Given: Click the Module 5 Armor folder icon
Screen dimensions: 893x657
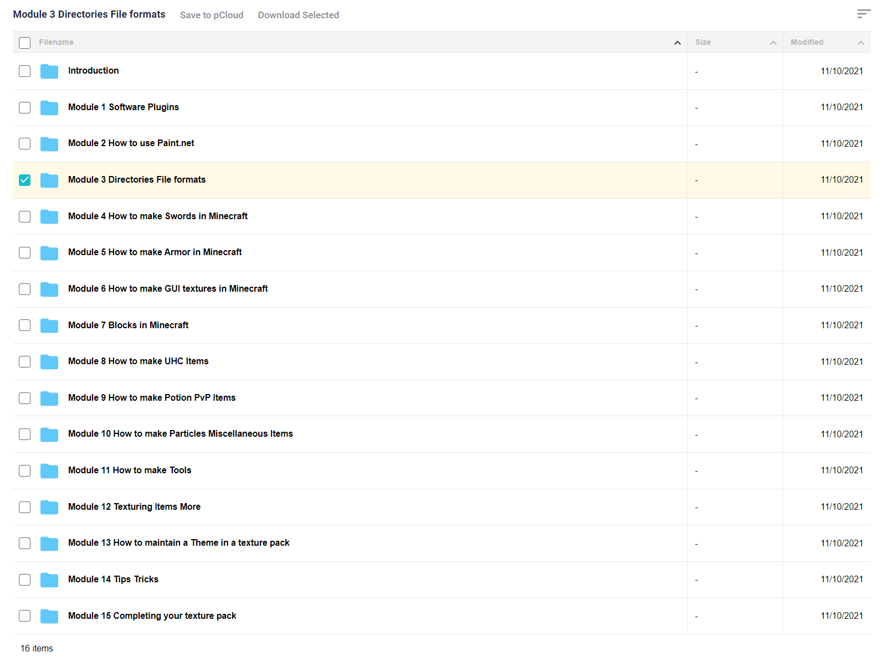Looking at the screenshot, I should [x=49, y=253].
